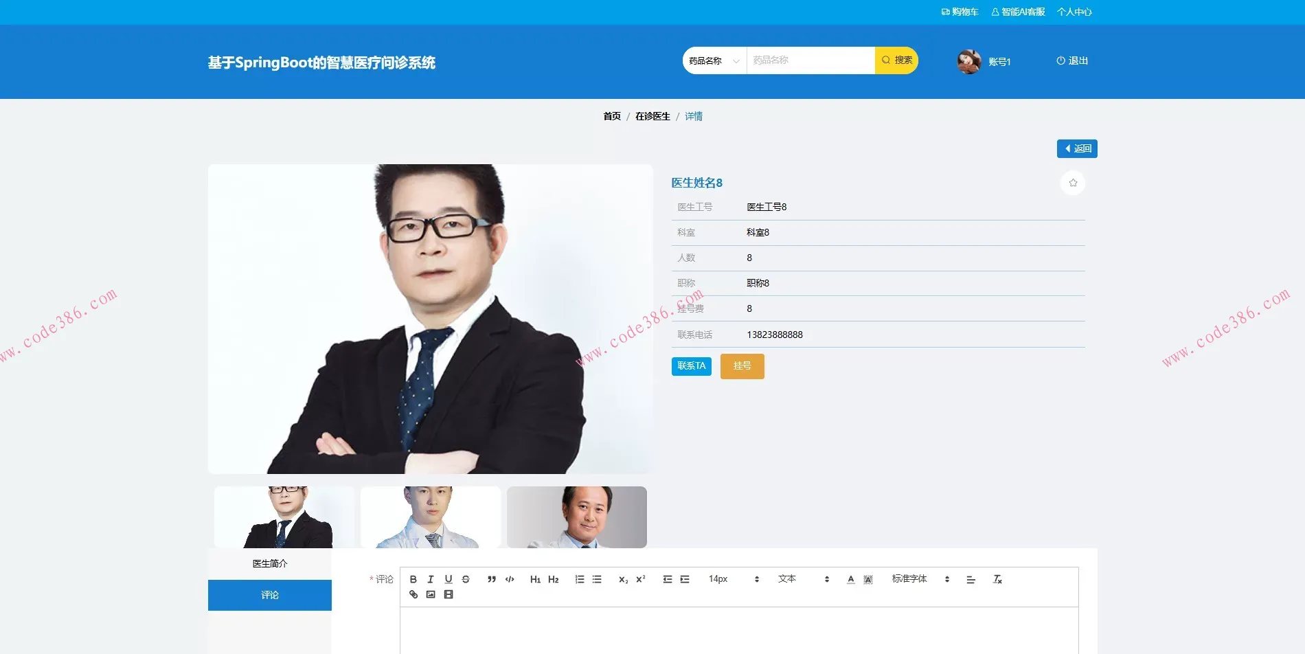Open the 药品名称 search category selector
The width and height of the screenshot is (1305, 654).
[713, 60]
